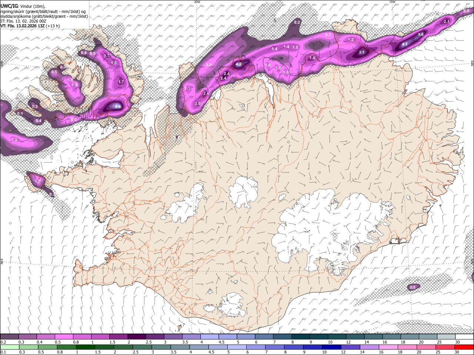Screen dimensions: 474x355
Task: Click the 3.6 snowfall value label
Action: point(421,34)
